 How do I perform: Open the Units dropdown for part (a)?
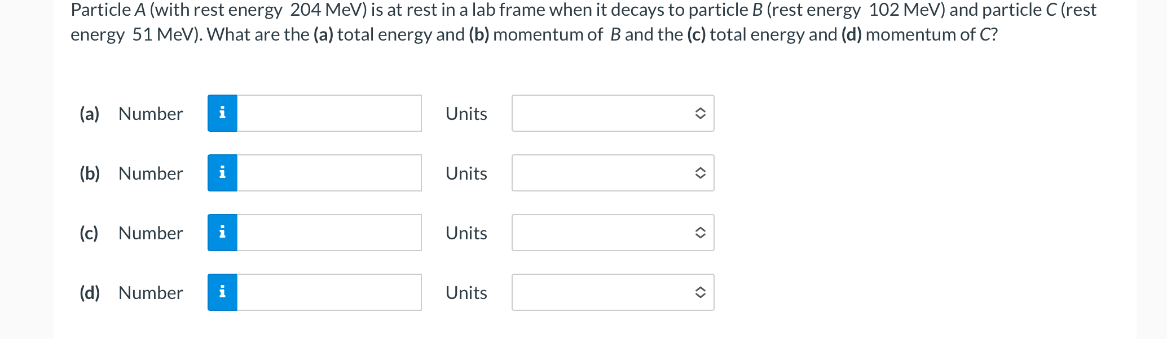point(613,113)
